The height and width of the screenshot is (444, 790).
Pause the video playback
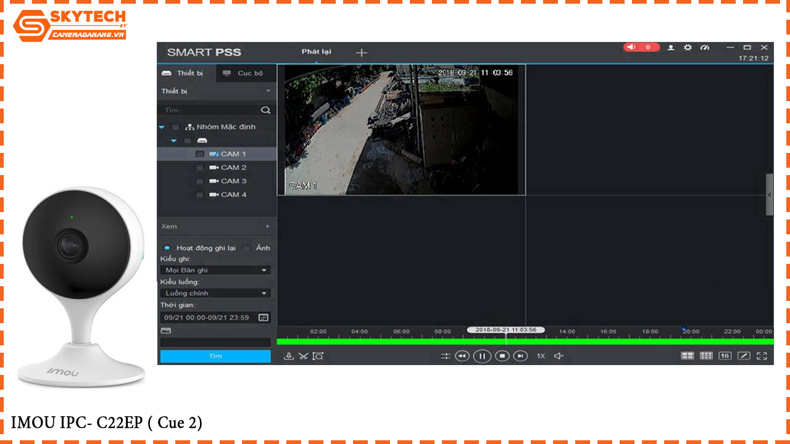(482, 356)
